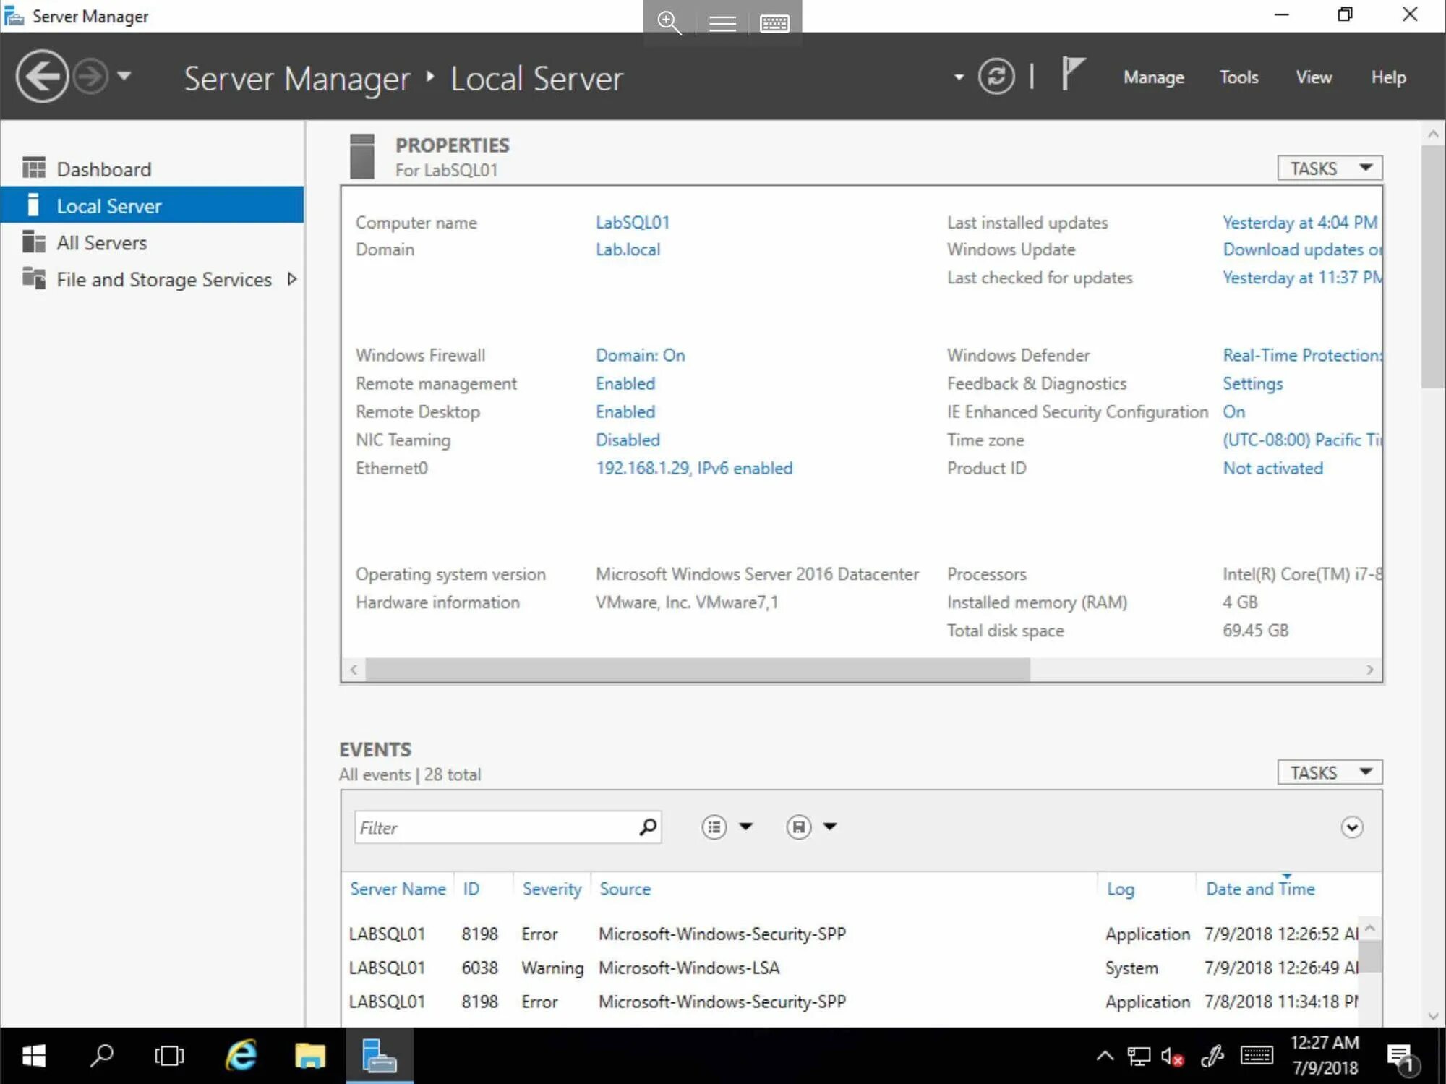Click the Not activated Product ID link

(1272, 468)
